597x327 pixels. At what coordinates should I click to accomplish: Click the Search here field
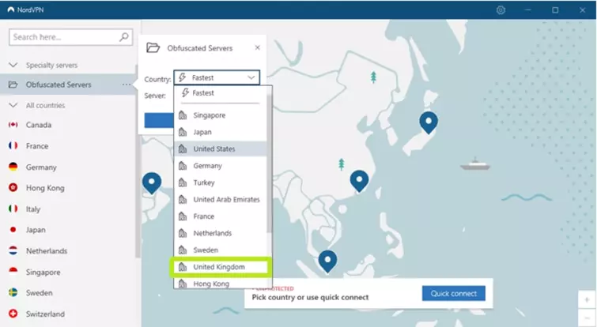point(71,37)
